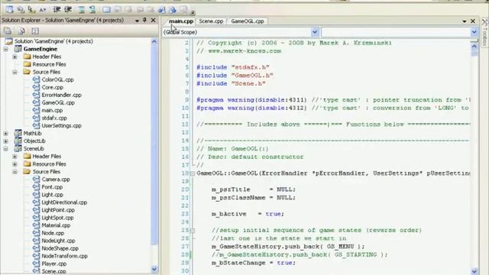Expand the MathLib project node

point(5,134)
